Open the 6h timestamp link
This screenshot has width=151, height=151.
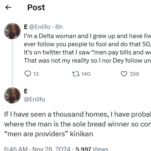(59, 27)
